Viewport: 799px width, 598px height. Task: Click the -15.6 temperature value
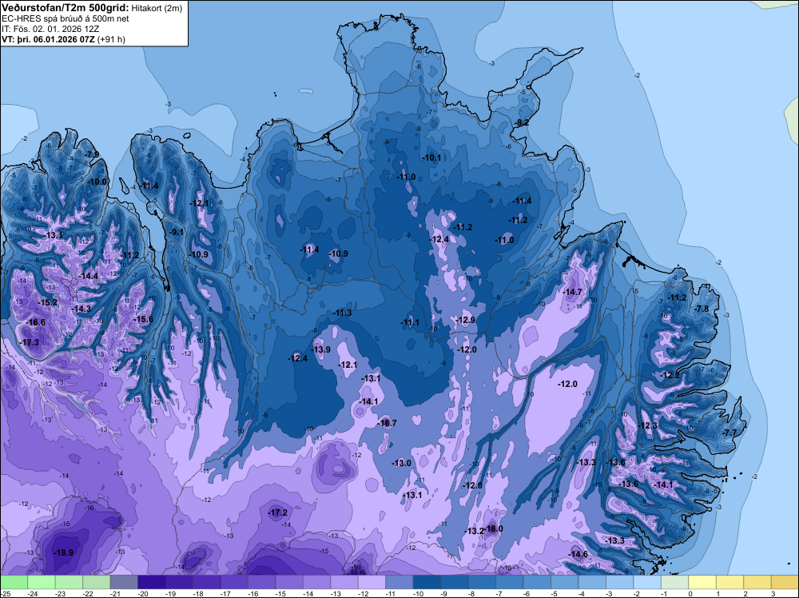click(x=143, y=319)
